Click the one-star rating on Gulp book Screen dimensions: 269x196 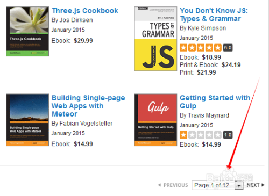(x=201, y=135)
